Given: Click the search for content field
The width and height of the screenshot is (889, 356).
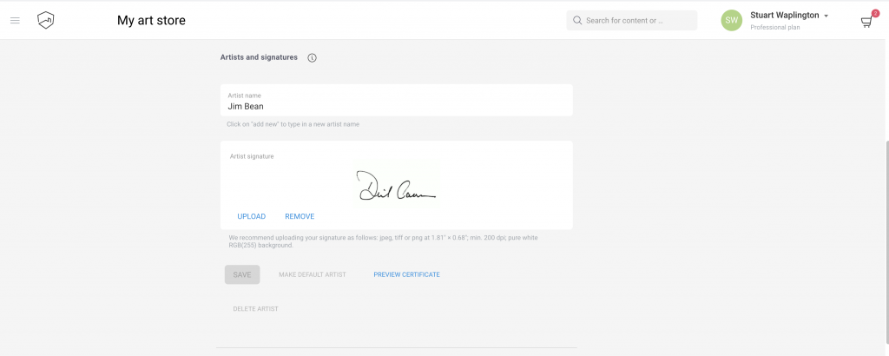Looking at the screenshot, I should pos(632,21).
